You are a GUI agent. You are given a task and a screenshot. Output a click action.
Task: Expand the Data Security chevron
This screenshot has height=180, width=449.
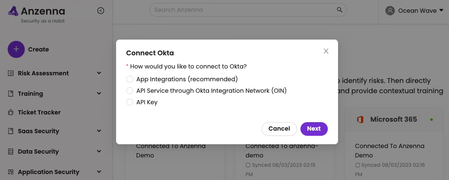pyautogui.click(x=99, y=151)
